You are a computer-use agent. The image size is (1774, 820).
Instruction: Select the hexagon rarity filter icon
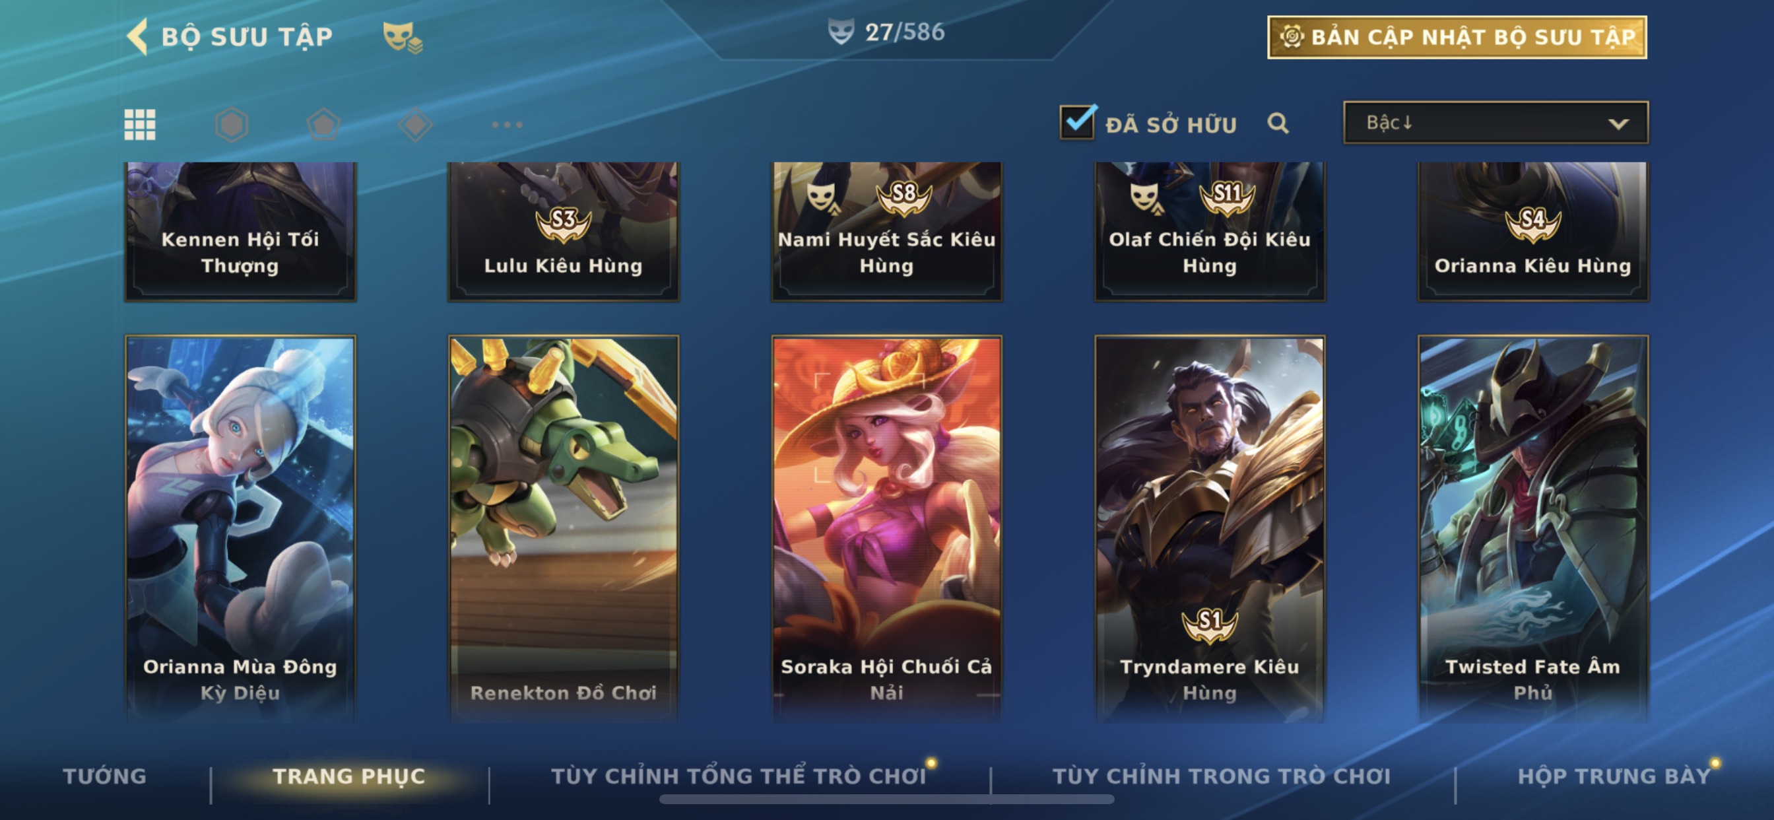pyautogui.click(x=232, y=125)
